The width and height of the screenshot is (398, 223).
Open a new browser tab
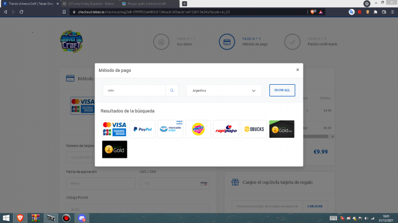(184, 3)
